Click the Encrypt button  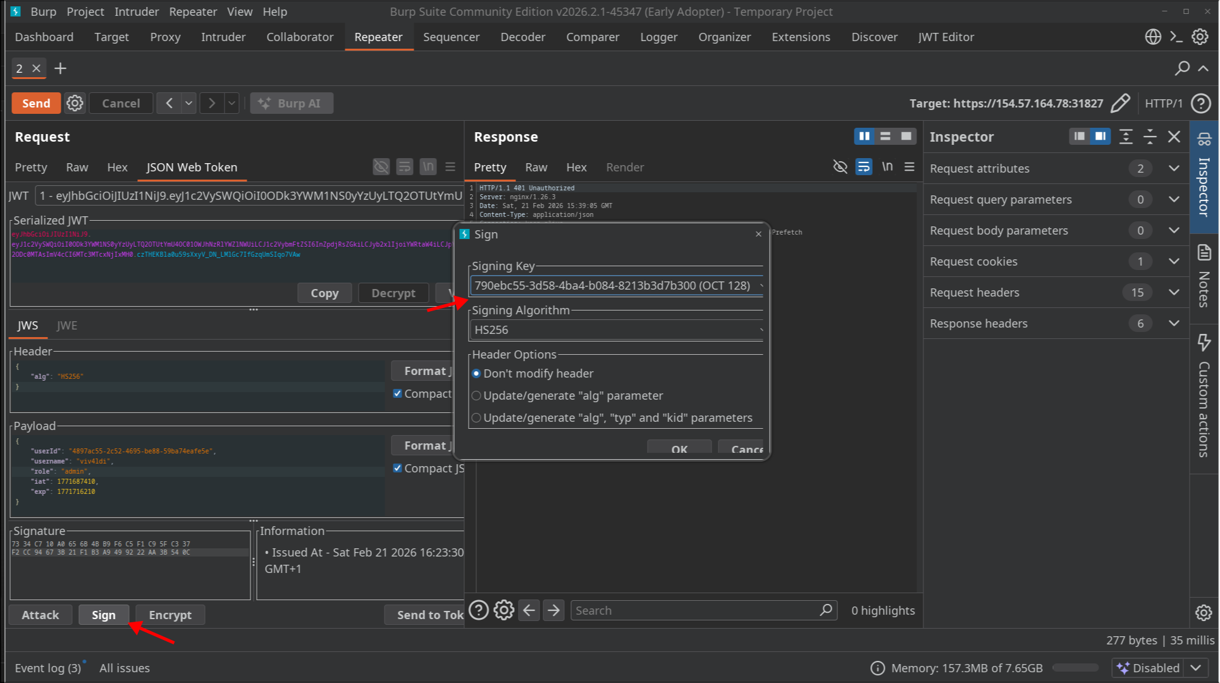click(x=170, y=615)
